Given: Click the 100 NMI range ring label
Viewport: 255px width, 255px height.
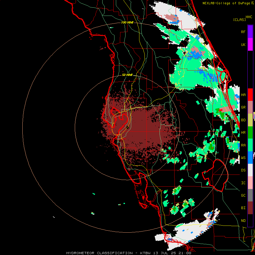Looking at the screenshot, I should coord(127,22).
